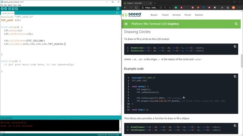Click the zoom magnifier icon in address bar
The height and width of the screenshot is (136, 243).
point(165,8)
